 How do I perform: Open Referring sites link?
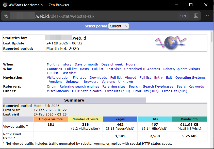(x=114, y=87)
